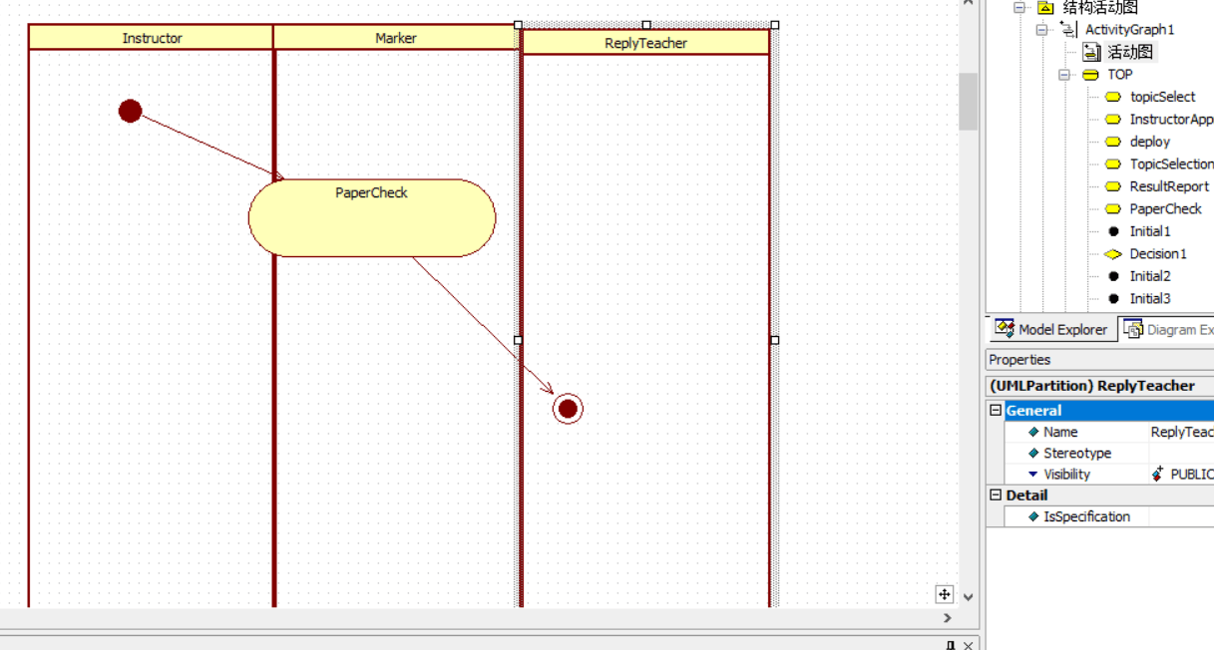Switch to the Model Explorer tab

(x=1051, y=329)
